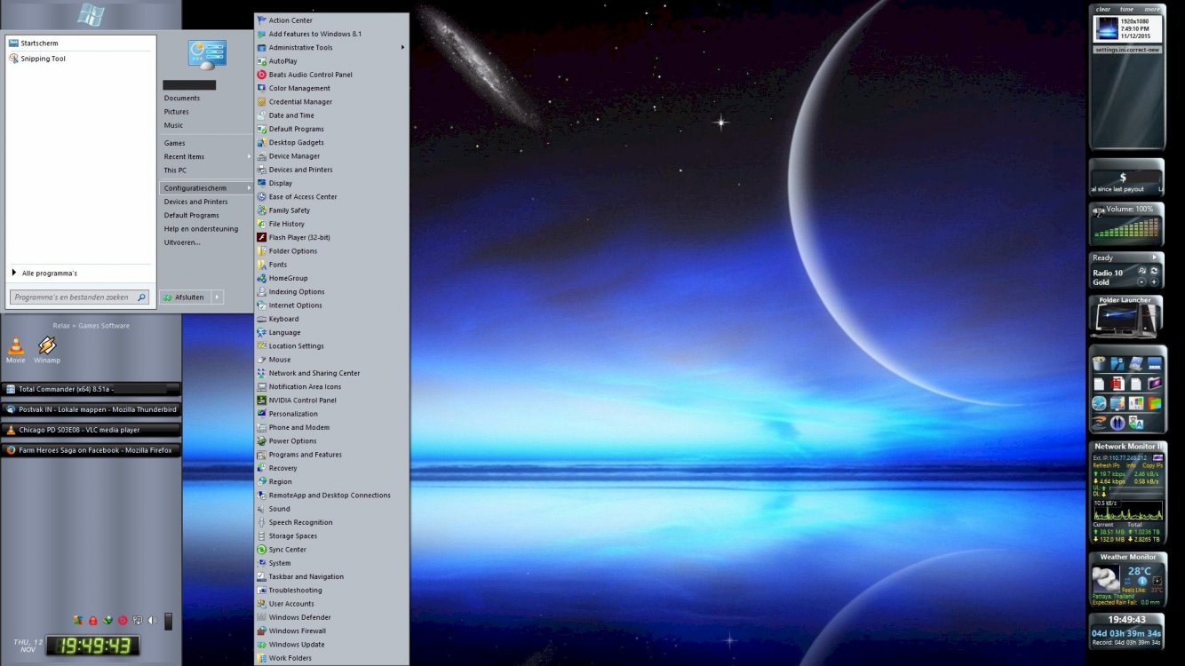This screenshot has height=666, width=1185.
Task: Open the shutdown options arrow beside Afsluiten
Action: (x=219, y=297)
